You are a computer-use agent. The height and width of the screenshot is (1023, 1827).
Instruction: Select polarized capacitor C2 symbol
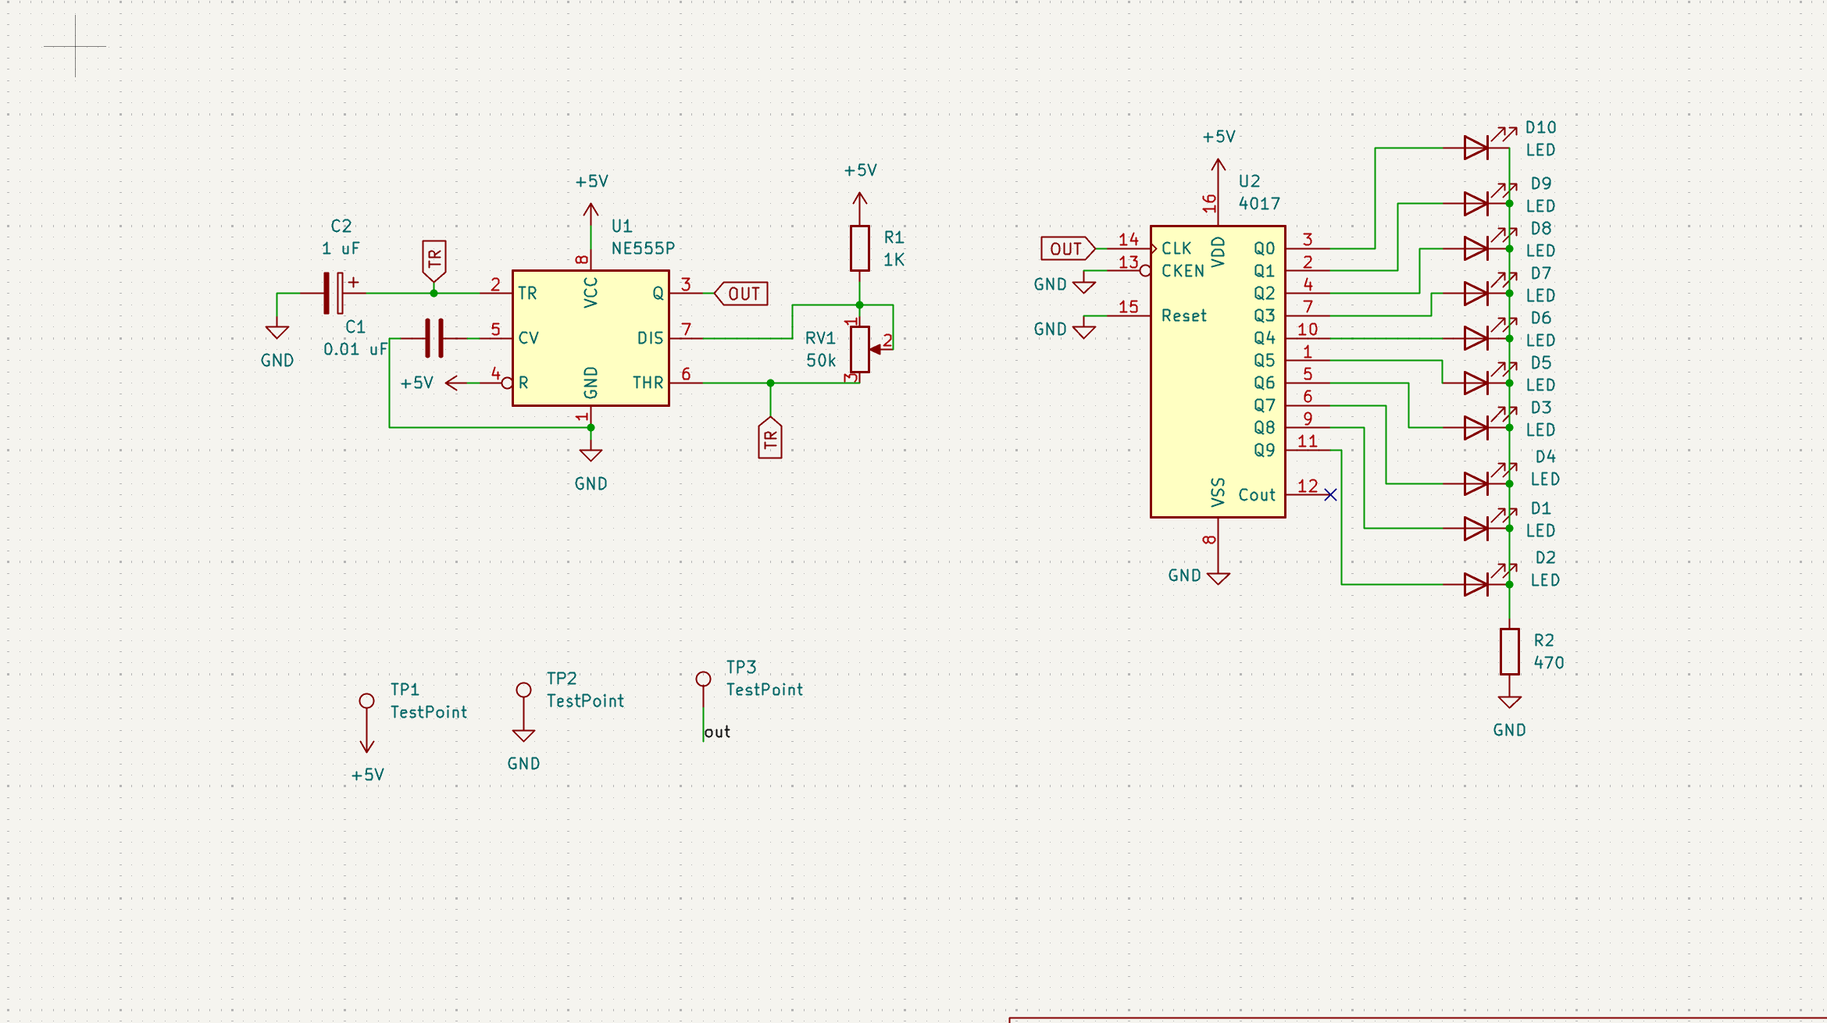[x=334, y=293]
